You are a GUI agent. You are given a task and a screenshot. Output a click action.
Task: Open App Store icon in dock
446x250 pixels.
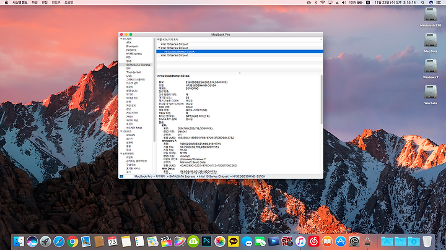pyautogui.click(x=341, y=241)
